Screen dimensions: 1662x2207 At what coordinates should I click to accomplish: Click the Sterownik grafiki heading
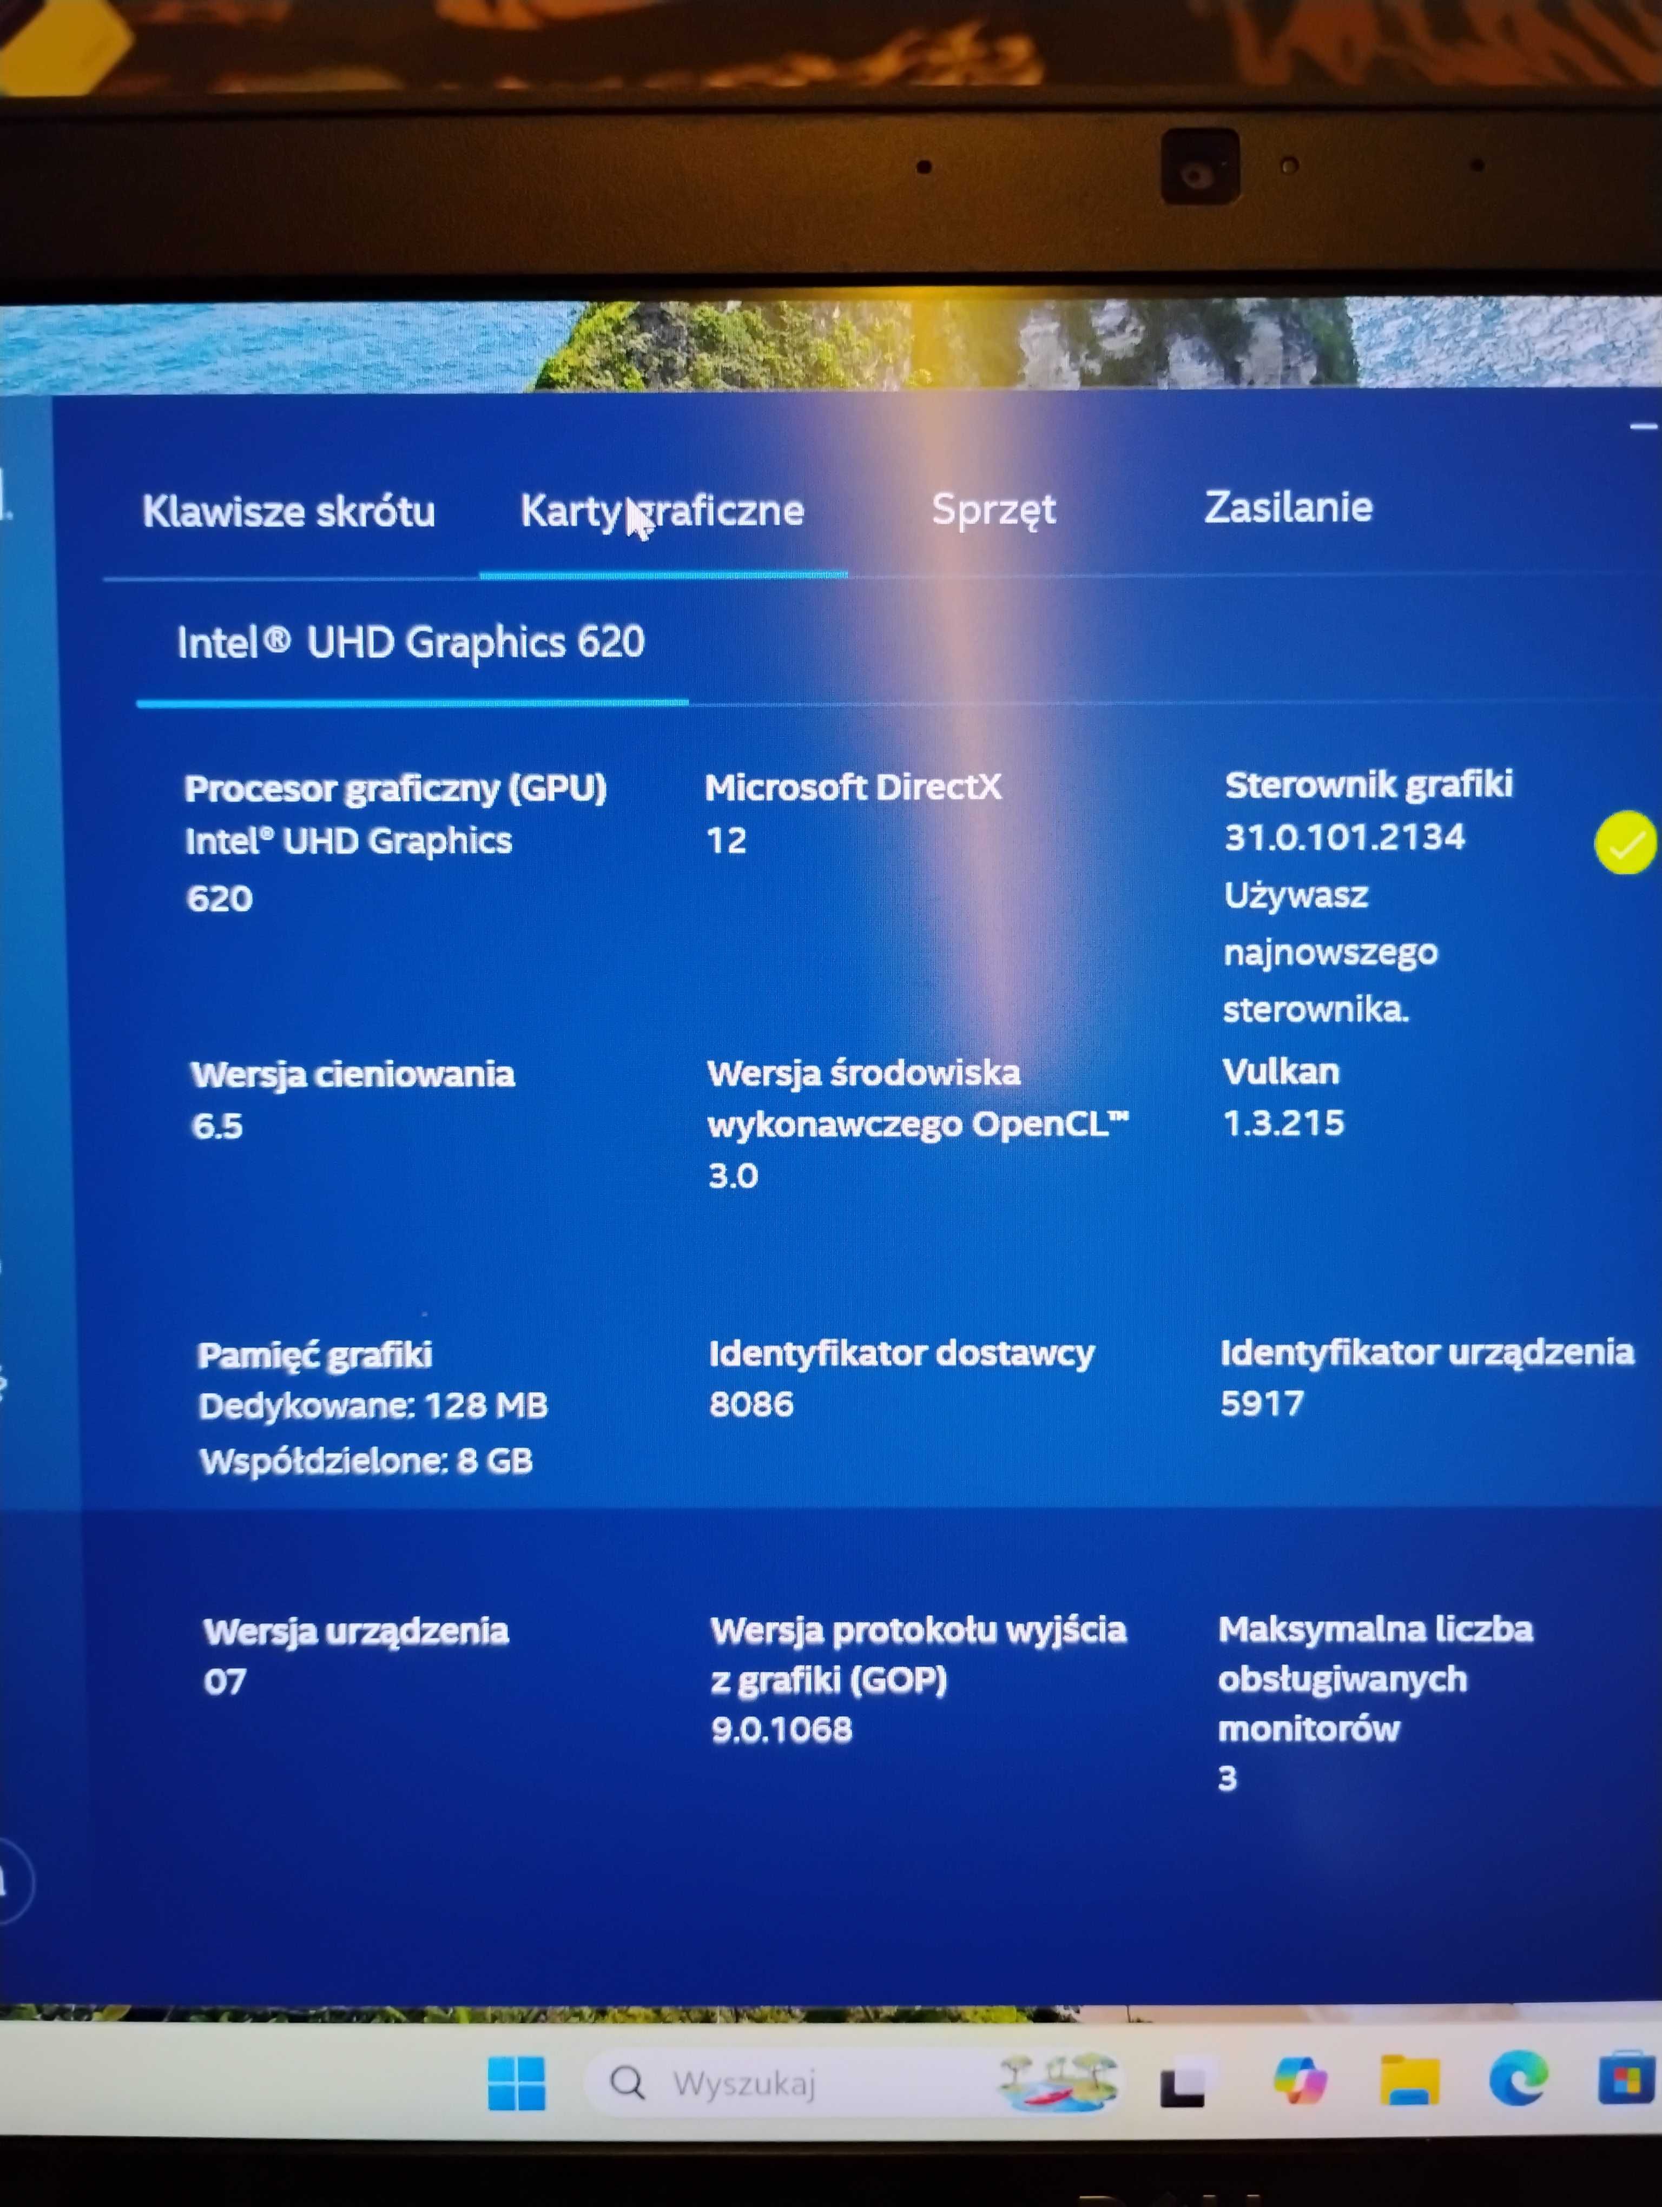[x=1369, y=784]
